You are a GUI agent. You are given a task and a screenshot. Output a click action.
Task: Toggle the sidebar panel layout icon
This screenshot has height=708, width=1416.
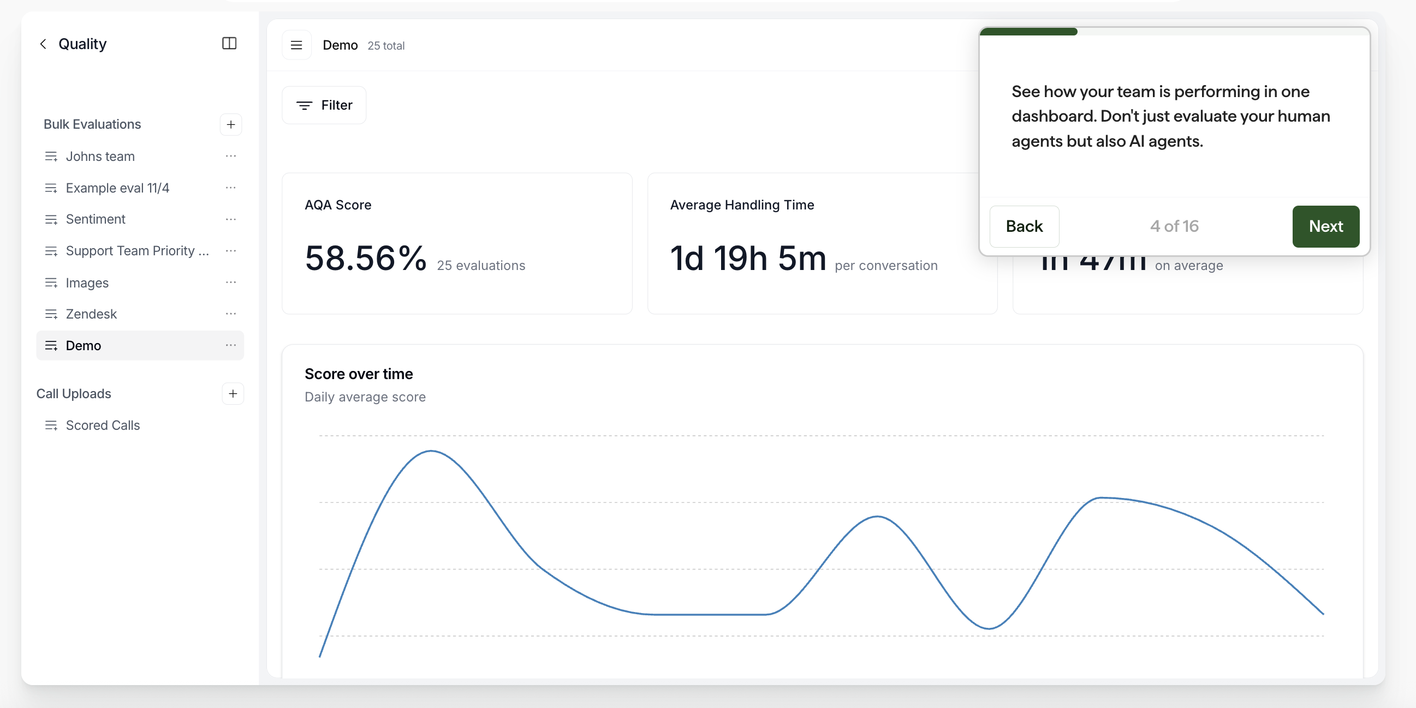[x=229, y=44]
